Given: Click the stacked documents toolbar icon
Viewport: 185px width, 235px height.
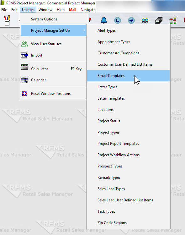Looking at the screenshot, I should pos(159,20).
